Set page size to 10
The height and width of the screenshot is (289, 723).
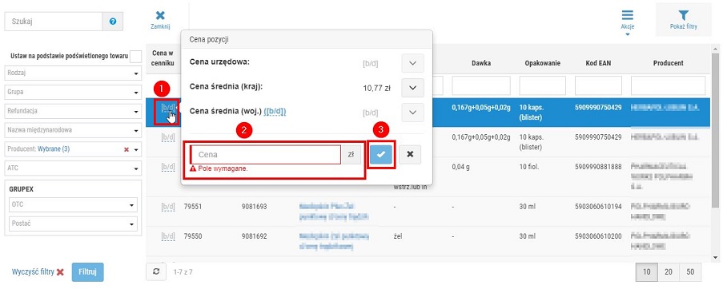tap(646, 272)
